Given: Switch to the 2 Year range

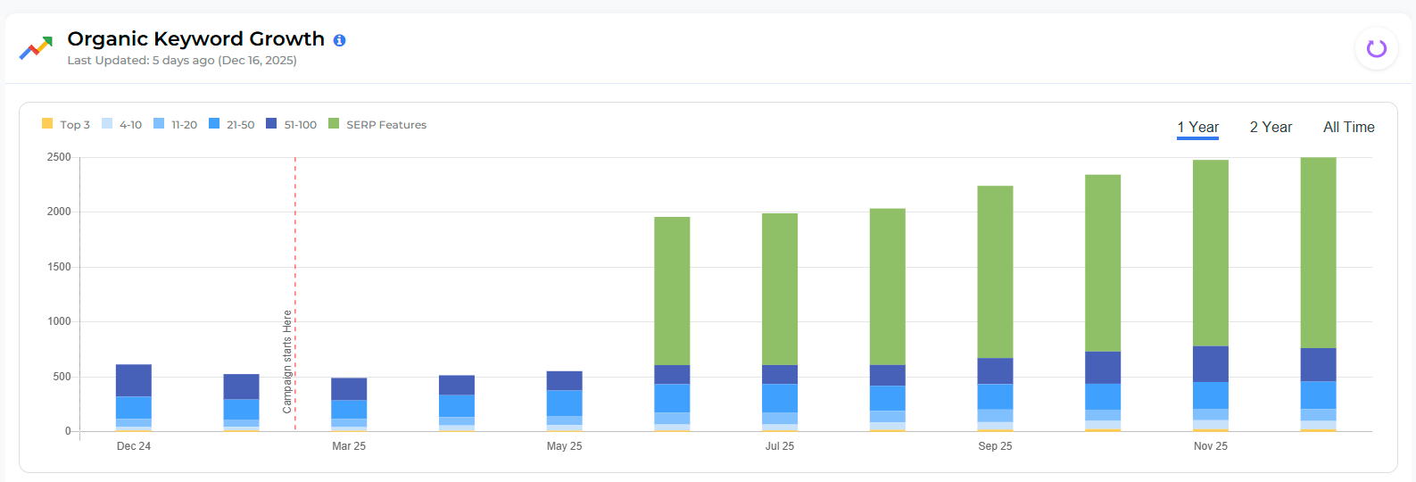Looking at the screenshot, I should (x=1271, y=128).
